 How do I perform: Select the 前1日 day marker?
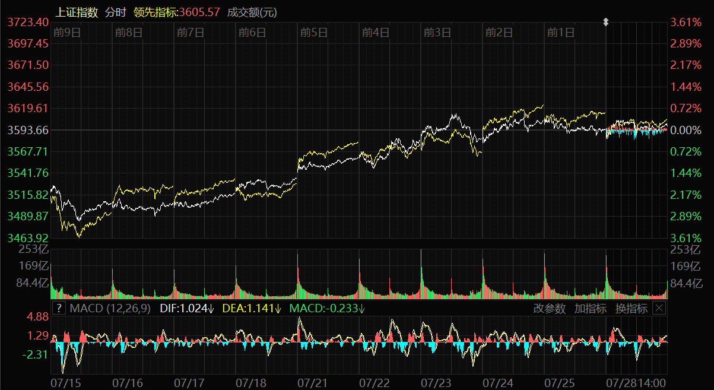pyautogui.click(x=560, y=33)
